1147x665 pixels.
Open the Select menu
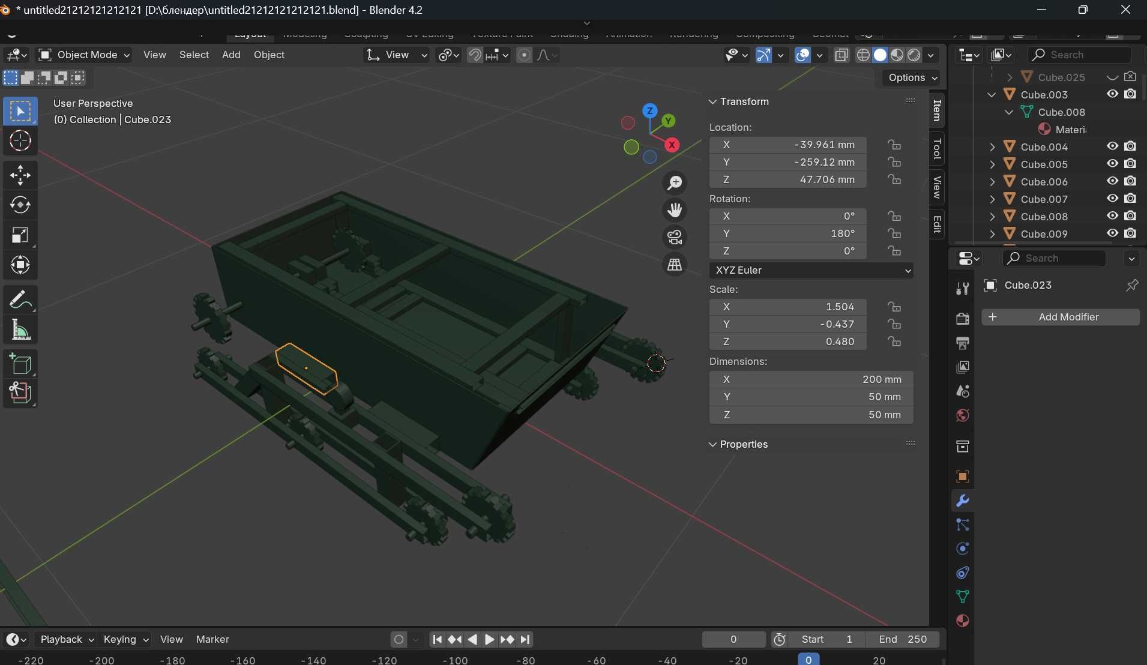(194, 55)
